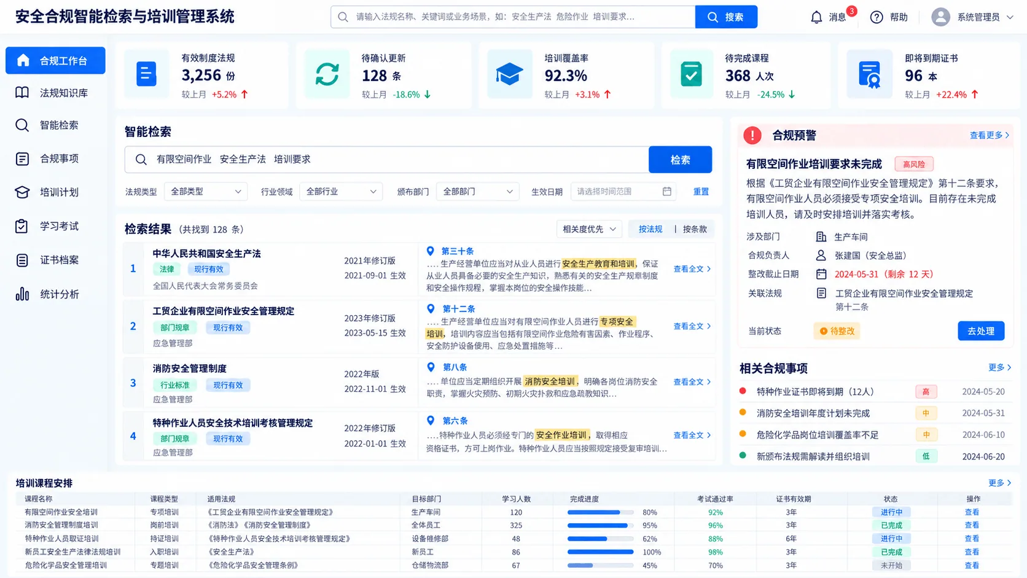Click the 去处理 button
The width and height of the screenshot is (1027, 578).
[x=981, y=331]
